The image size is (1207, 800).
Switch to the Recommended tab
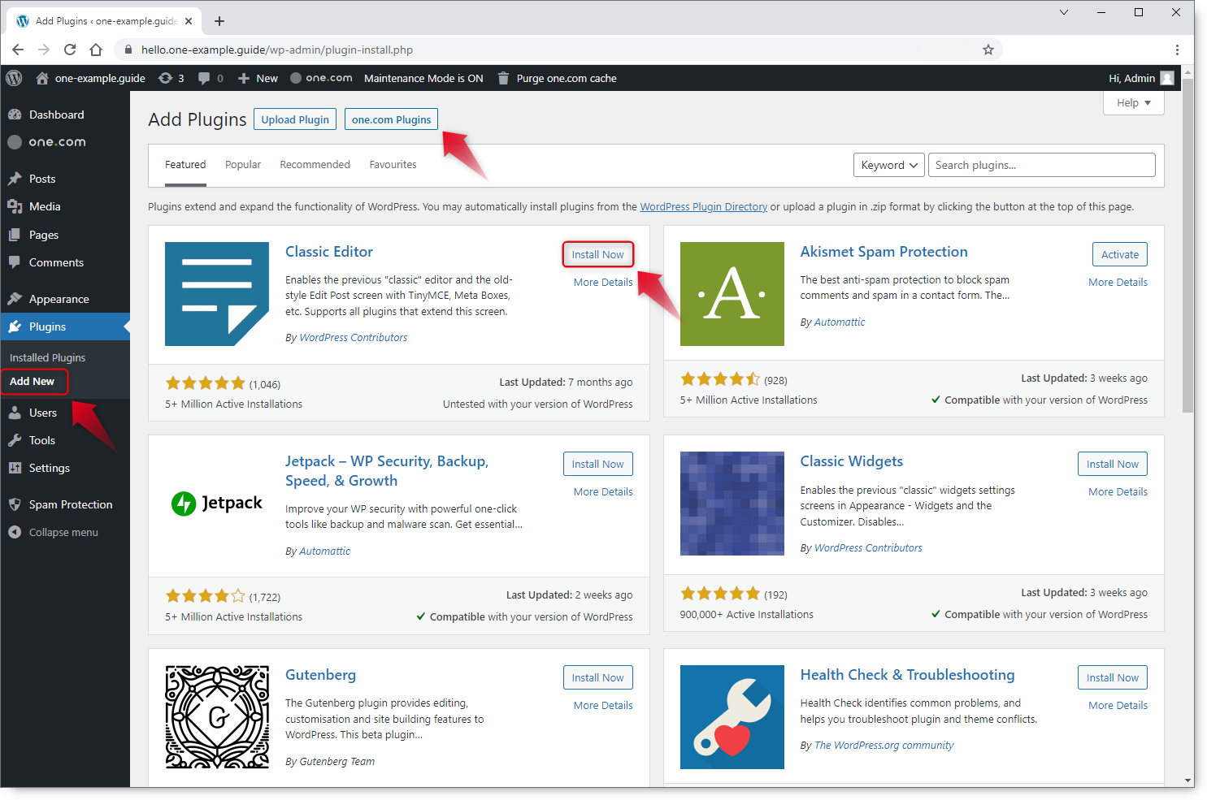pyautogui.click(x=315, y=164)
